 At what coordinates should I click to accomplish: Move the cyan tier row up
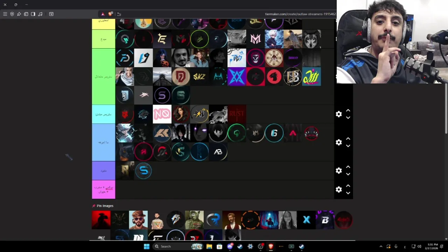tap(348, 111)
